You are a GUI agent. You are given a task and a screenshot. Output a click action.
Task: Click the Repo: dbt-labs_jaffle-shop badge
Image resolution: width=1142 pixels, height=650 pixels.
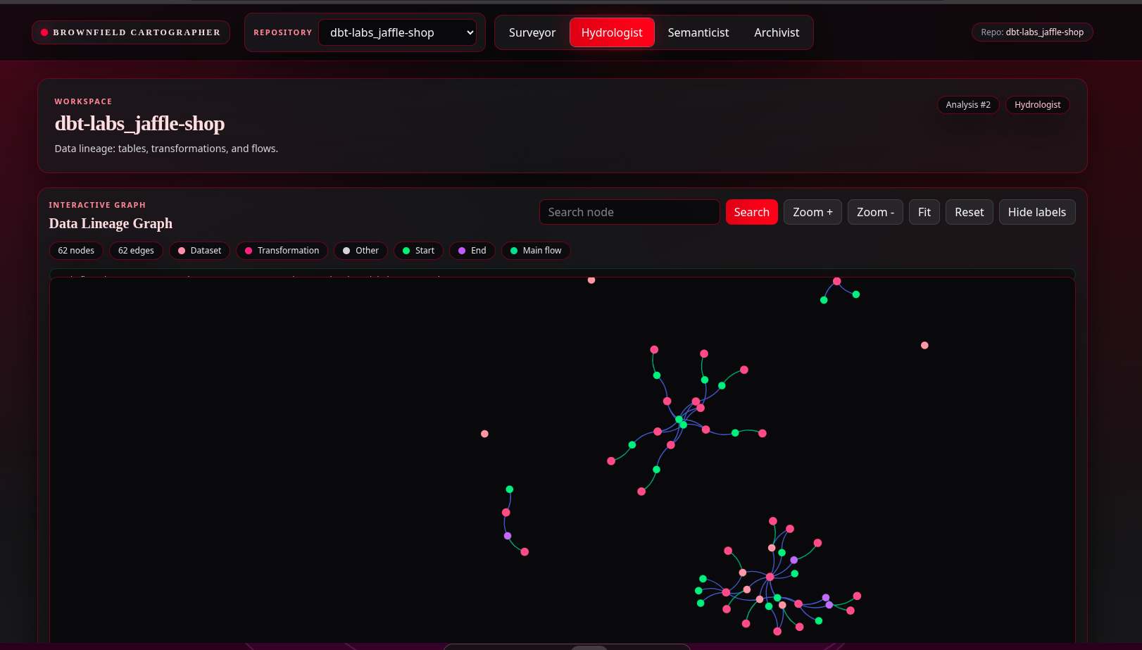(x=1032, y=32)
